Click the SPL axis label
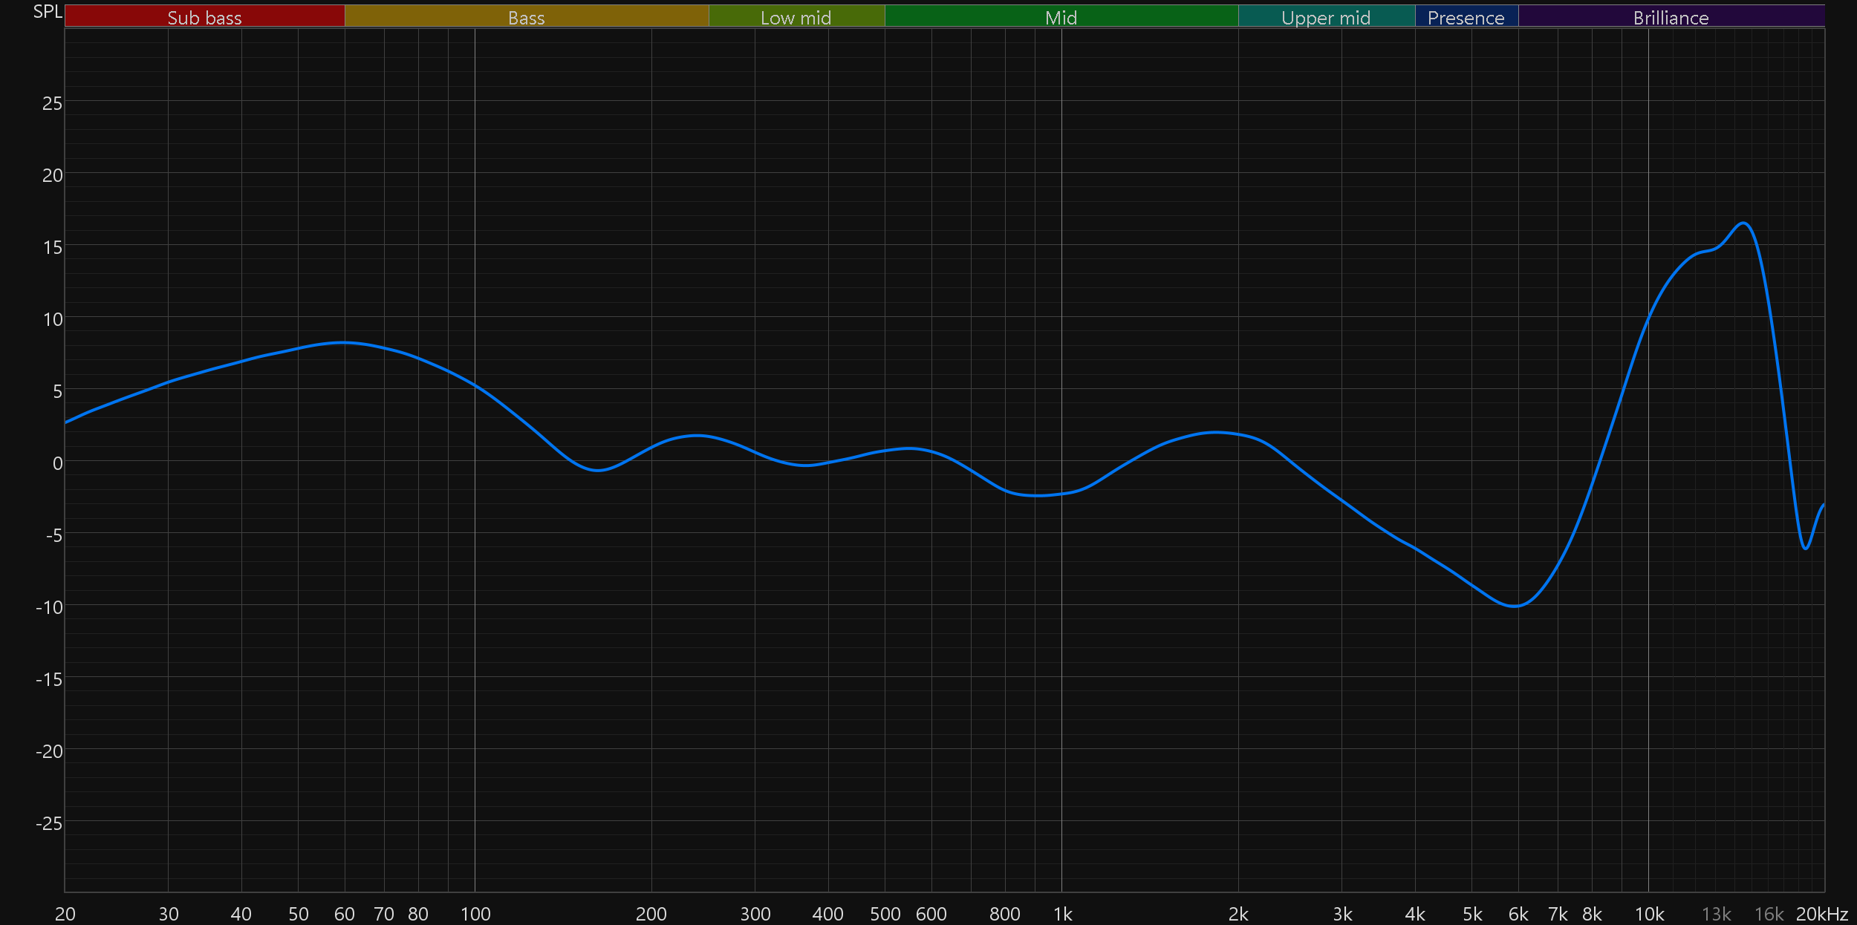Image resolution: width=1857 pixels, height=925 pixels. click(x=48, y=12)
